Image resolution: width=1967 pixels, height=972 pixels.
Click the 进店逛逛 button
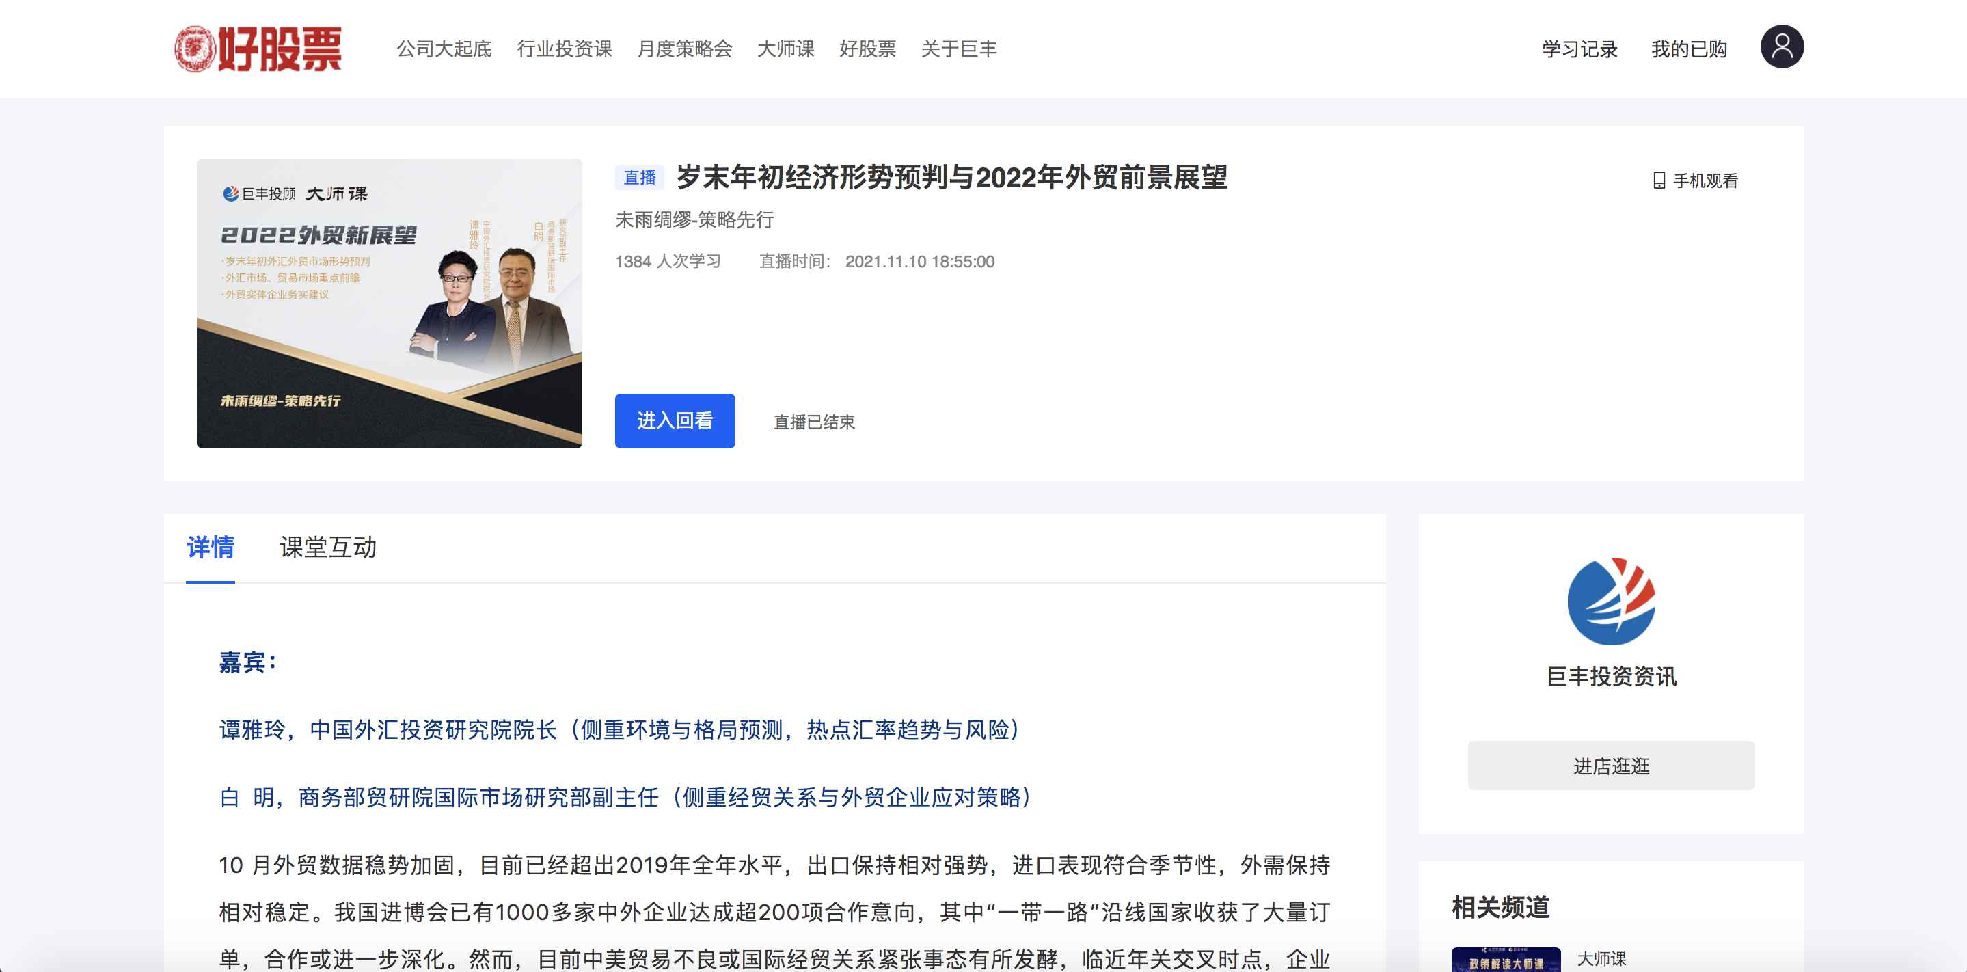point(1610,766)
